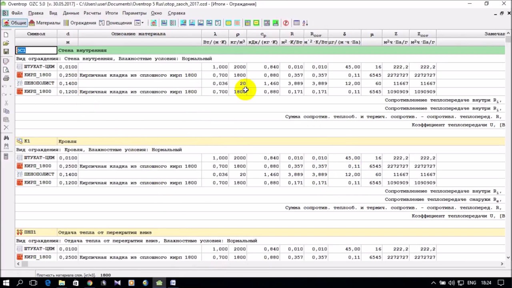Click the open folder icon in sidebar
Image resolution: width=512 pixels, height=288 pixels.
[x=6, y=43]
